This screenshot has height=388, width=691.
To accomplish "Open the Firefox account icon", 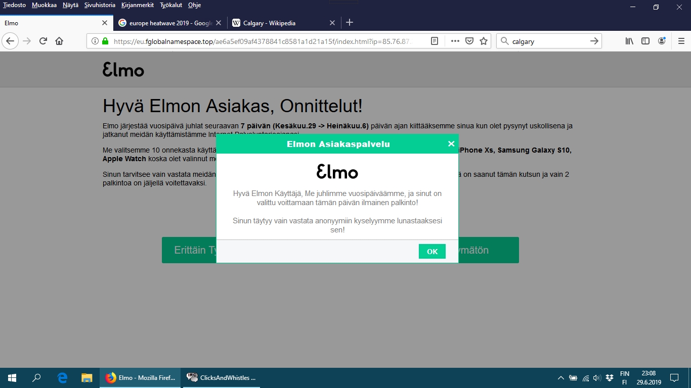I will (x=662, y=41).
